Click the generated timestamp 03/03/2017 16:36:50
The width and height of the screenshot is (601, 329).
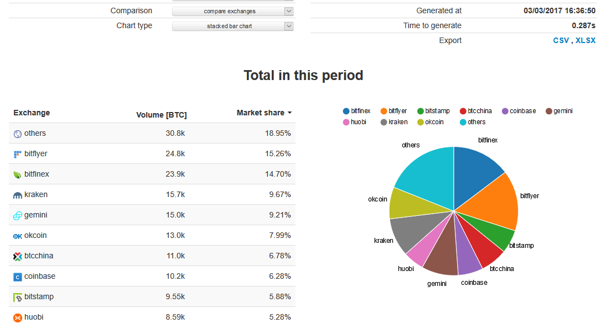[x=559, y=10]
